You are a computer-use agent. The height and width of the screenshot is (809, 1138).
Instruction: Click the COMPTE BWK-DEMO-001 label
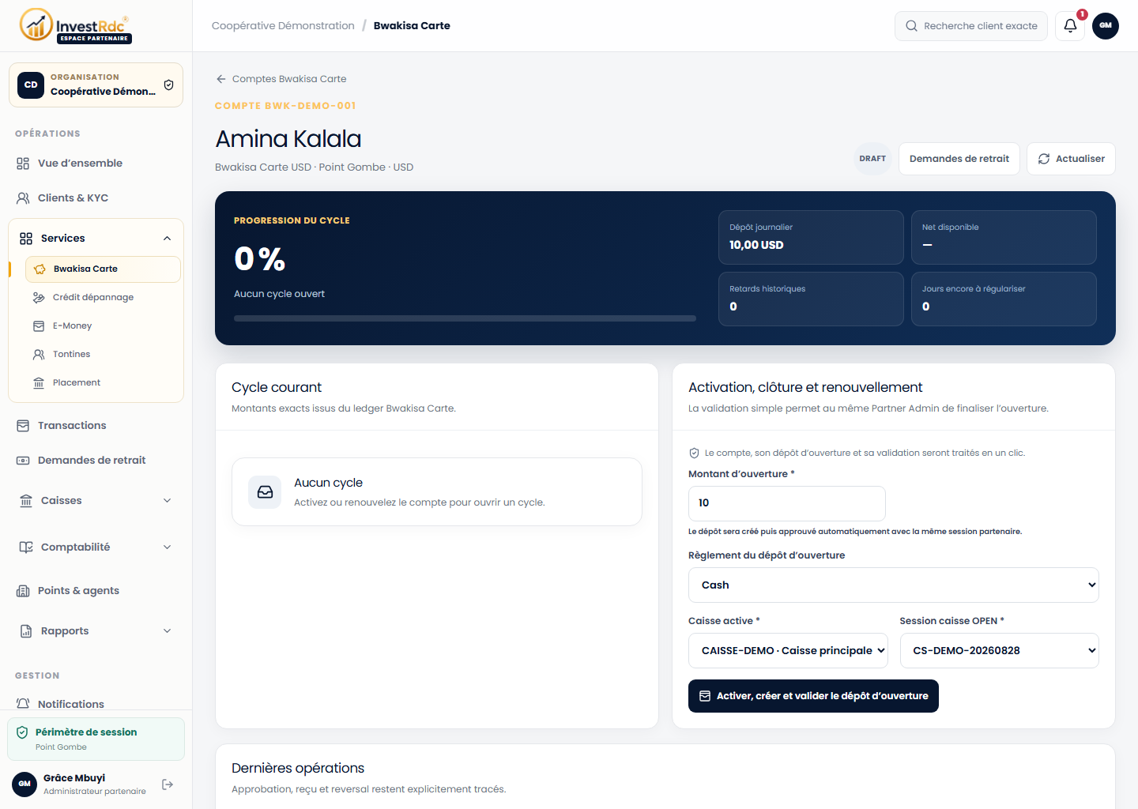coord(285,106)
